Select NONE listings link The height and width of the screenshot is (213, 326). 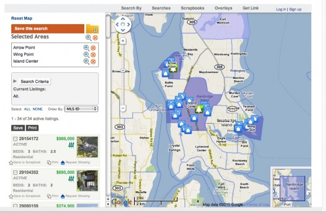pyautogui.click(x=38, y=109)
